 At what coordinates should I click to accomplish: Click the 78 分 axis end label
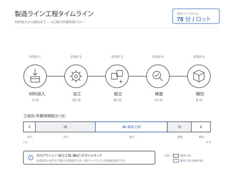pos(208,142)
